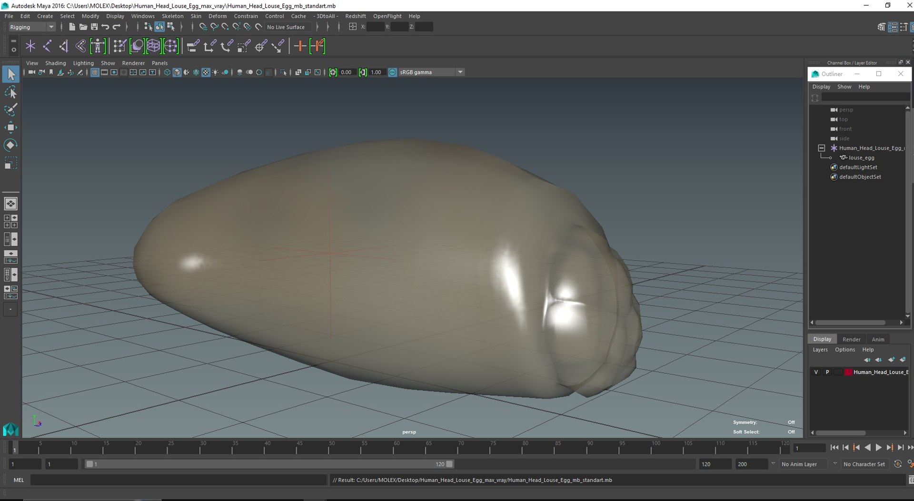Click the Create Lattice shelf icon
Image resolution: width=914 pixels, height=501 pixels.
coord(153,46)
